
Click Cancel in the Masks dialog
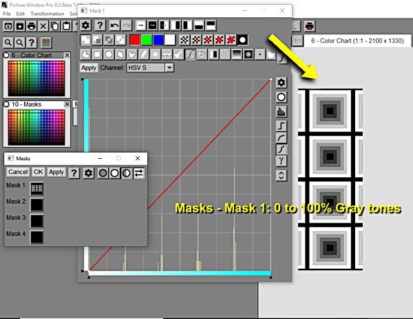[x=18, y=173]
